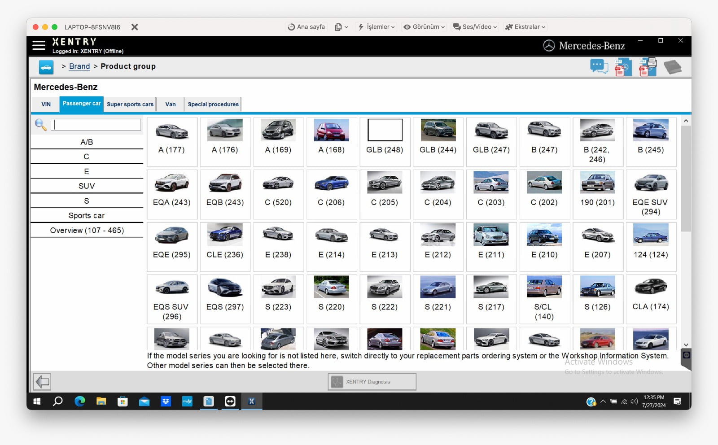718x445 pixels.
Task: Click the magnifying glass search icon
Action: [40, 125]
